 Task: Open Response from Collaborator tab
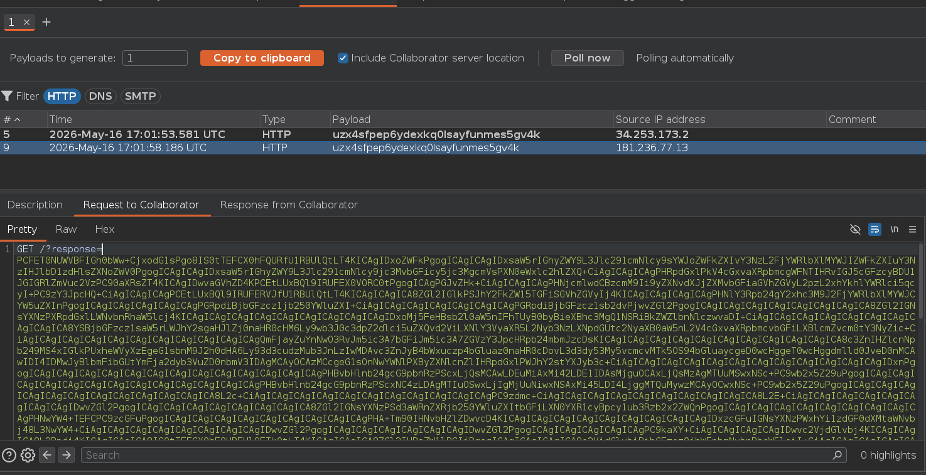click(289, 205)
